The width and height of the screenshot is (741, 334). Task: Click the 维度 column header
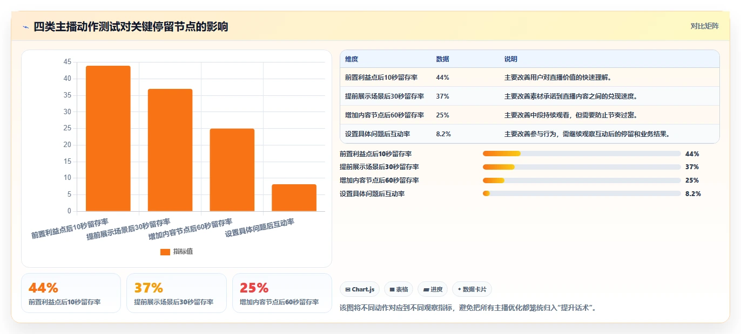click(x=352, y=59)
